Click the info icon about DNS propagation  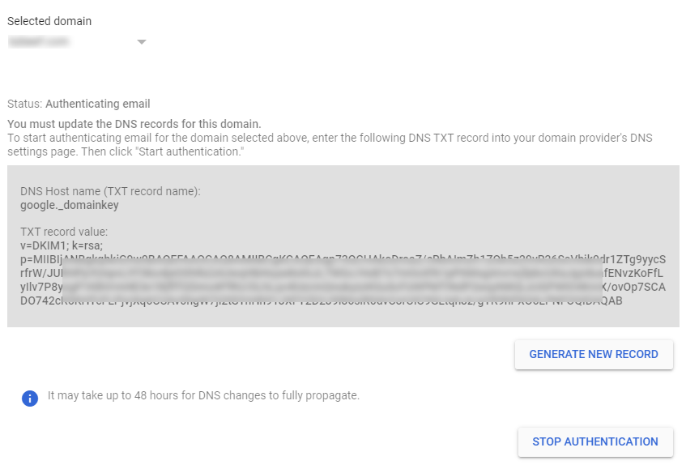click(30, 398)
